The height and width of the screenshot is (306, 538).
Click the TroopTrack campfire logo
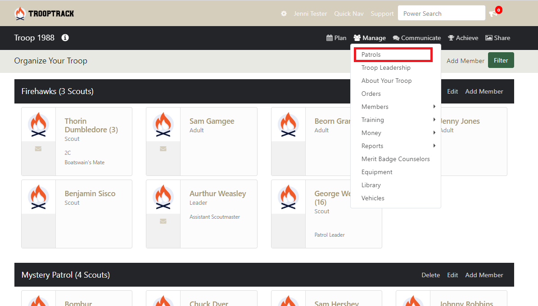[44, 13]
